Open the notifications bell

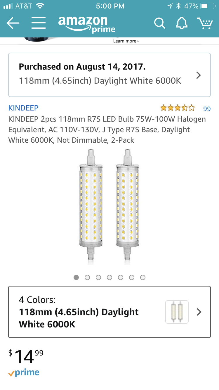182,23
